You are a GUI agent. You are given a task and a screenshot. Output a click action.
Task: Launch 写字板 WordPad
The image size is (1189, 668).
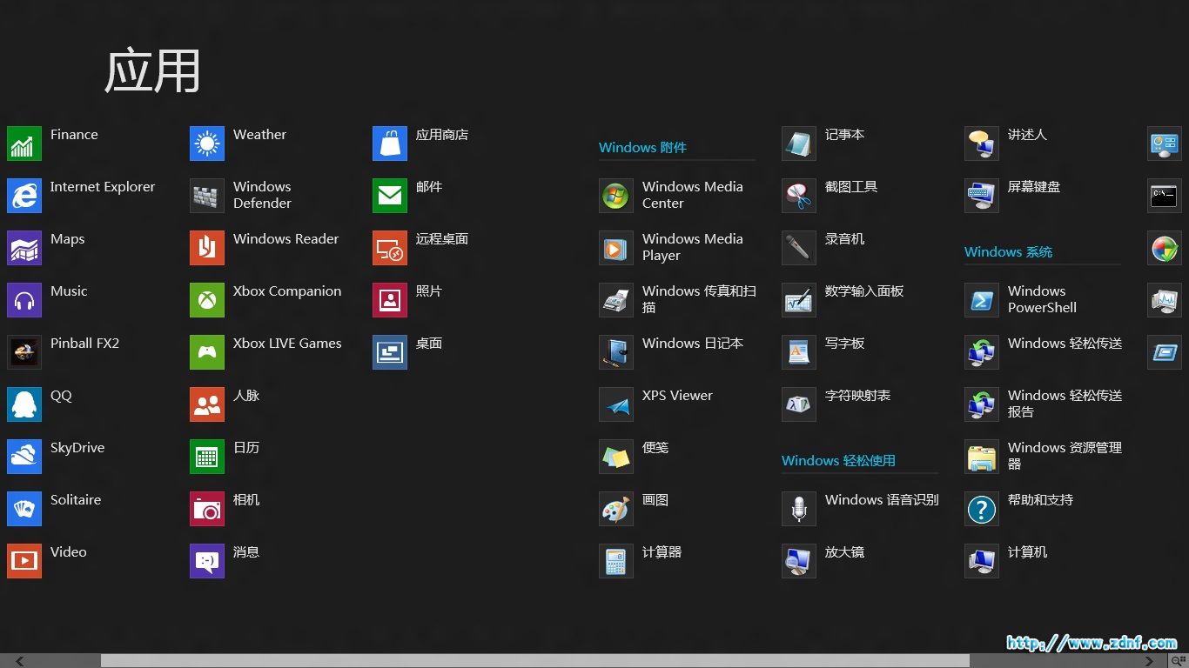click(799, 352)
